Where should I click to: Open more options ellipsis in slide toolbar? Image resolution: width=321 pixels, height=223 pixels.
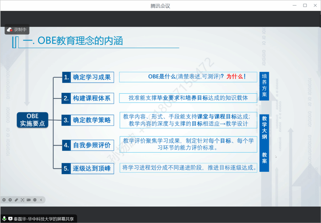[35, 200]
